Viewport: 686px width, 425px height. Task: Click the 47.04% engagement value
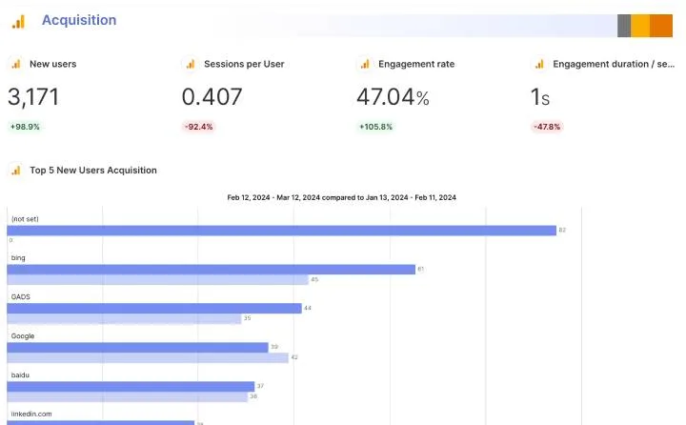[x=393, y=97]
